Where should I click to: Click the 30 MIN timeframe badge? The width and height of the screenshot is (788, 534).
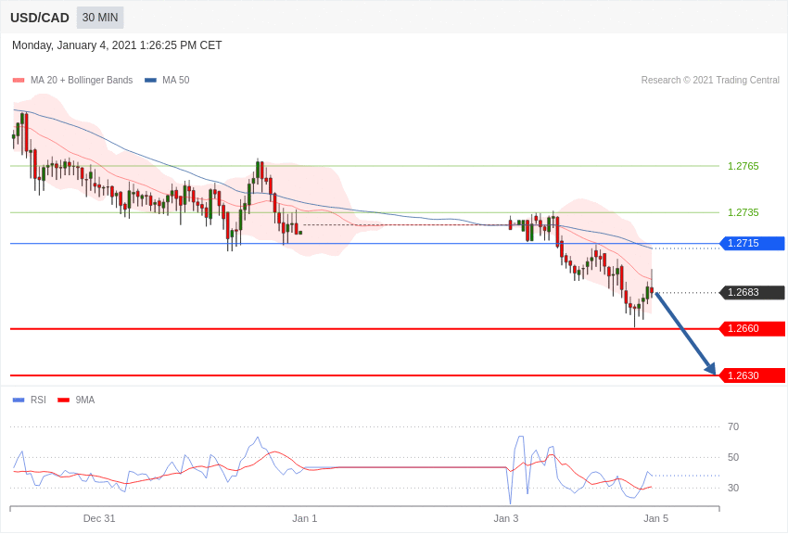[100, 18]
